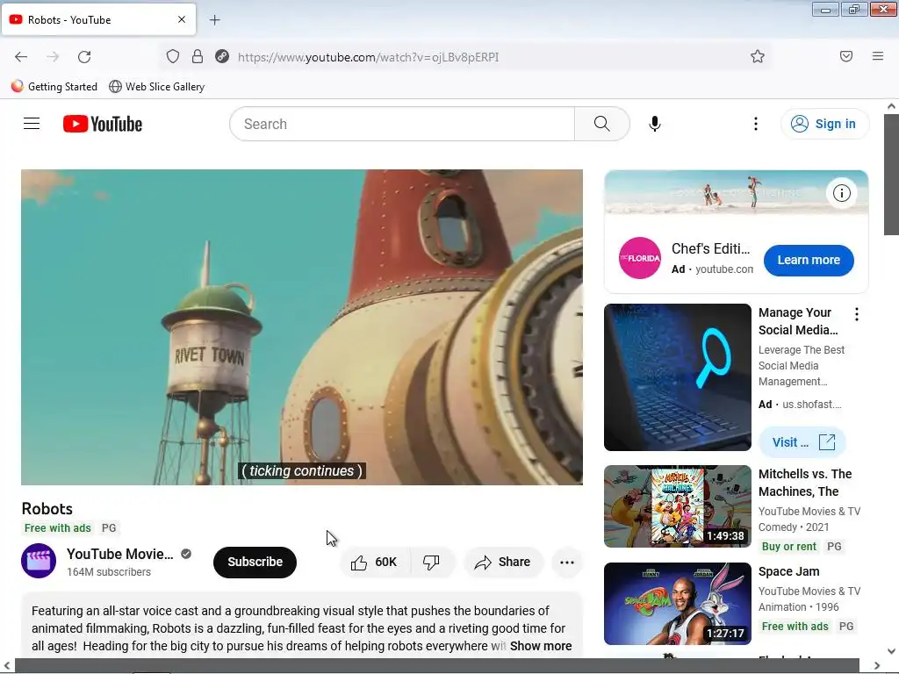The image size is (899, 674).
Task: Click Visit Florida ad logo
Action: (640, 258)
